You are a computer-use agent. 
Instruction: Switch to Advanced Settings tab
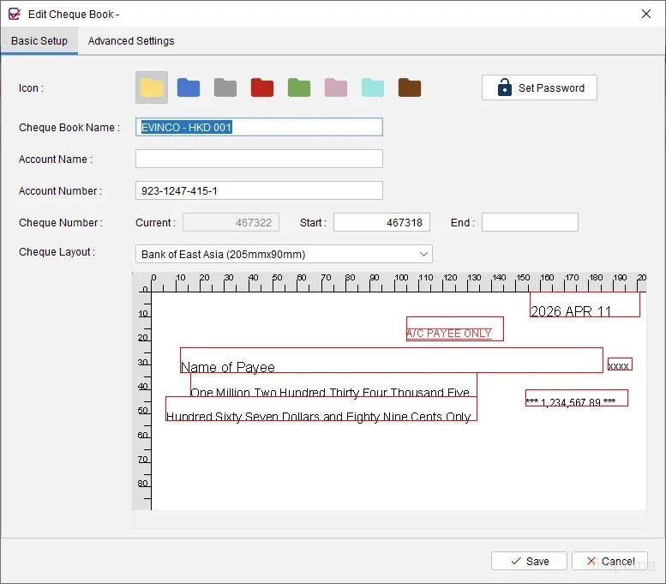[131, 41]
